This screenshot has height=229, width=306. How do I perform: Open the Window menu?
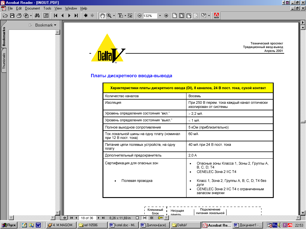(x=71, y=8)
